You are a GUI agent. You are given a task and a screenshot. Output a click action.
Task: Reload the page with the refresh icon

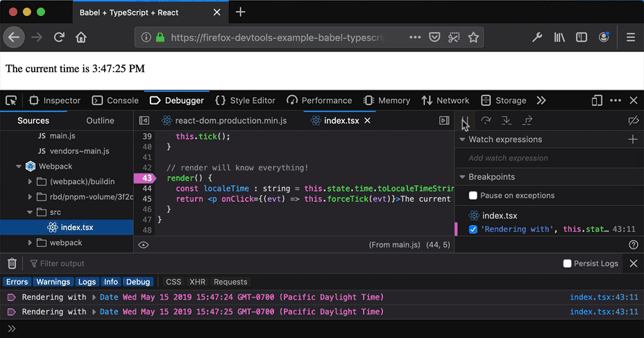(59, 37)
